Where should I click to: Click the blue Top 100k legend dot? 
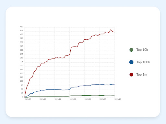coord(131,62)
